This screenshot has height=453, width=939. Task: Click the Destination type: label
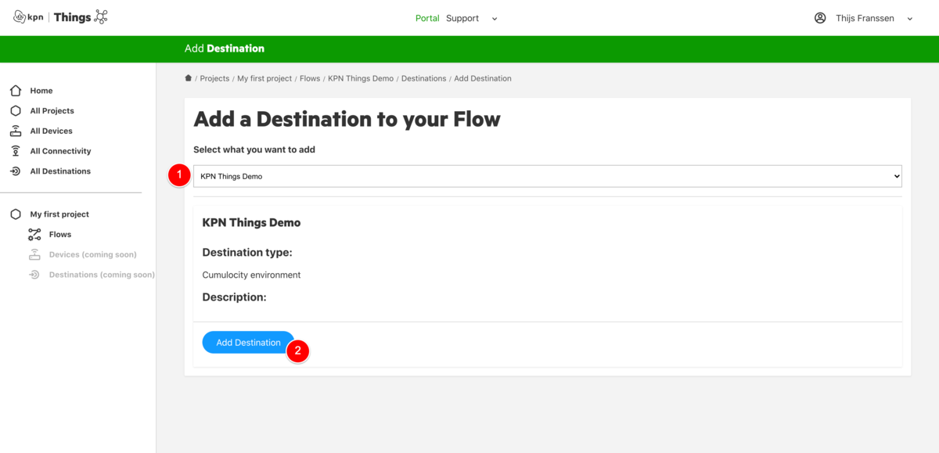(247, 253)
